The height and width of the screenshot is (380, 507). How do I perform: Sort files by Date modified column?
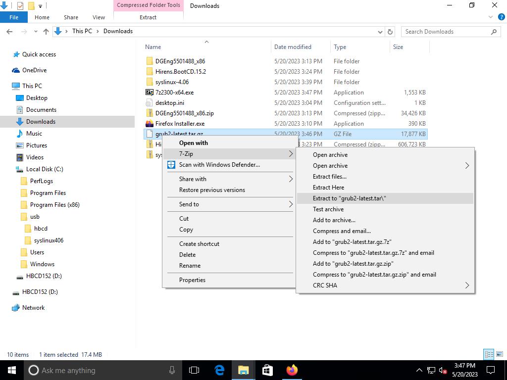[x=293, y=47]
